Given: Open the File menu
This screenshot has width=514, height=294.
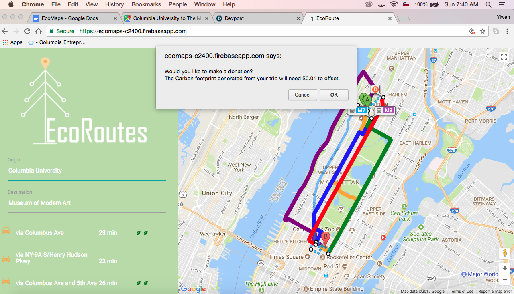Looking at the screenshot, I should 56,4.
